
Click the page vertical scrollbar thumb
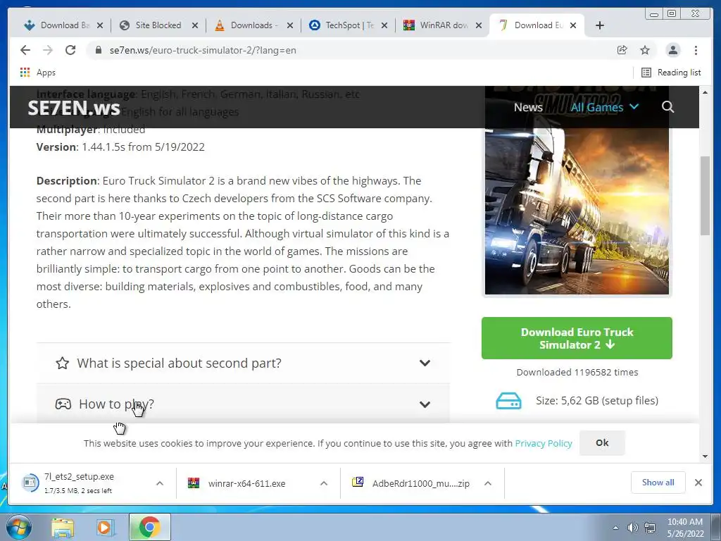(705, 196)
